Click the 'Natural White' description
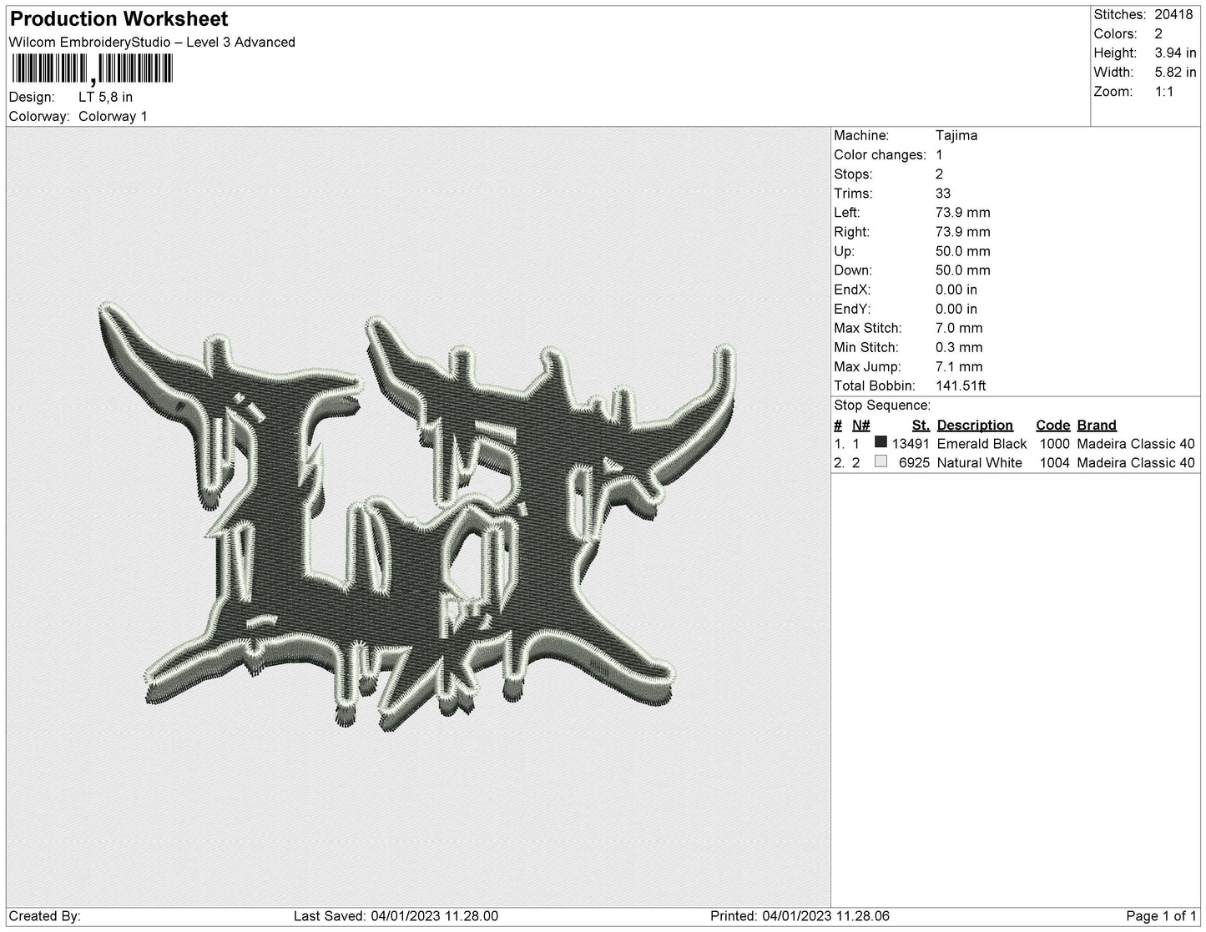Screen dimensions: 1206x932 pos(979,462)
